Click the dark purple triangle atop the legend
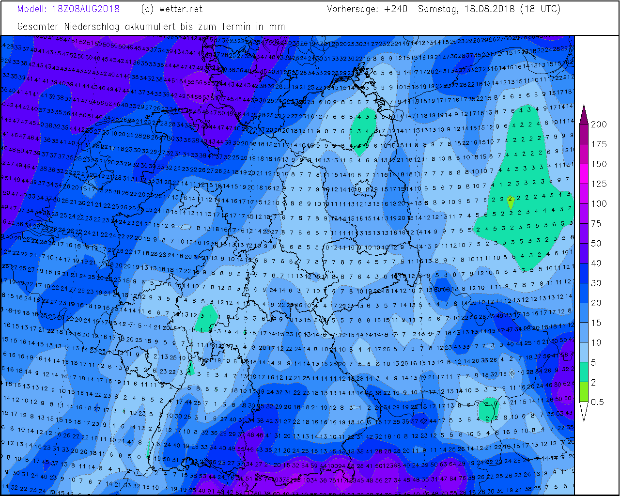 point(584,115)
